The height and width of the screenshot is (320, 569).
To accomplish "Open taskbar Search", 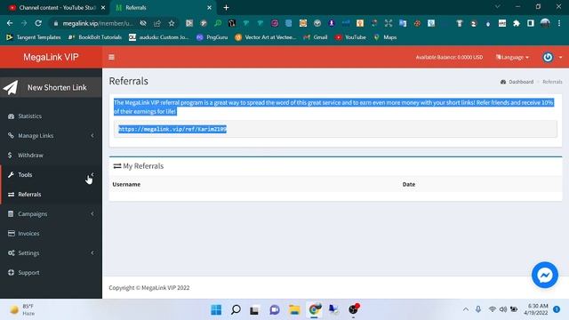I will coord(236,309).
